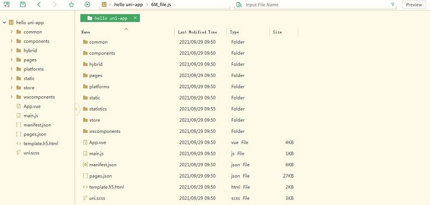
Task: Expand the components folder in tree
Action: click(x=11, y=41)
